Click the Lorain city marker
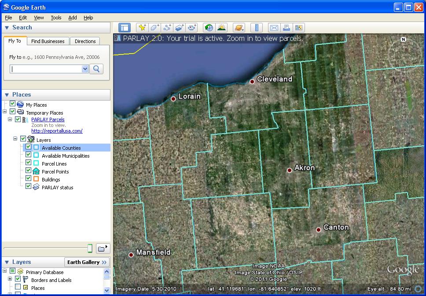The height and width of the screenshot is (296, 426). 173,99
